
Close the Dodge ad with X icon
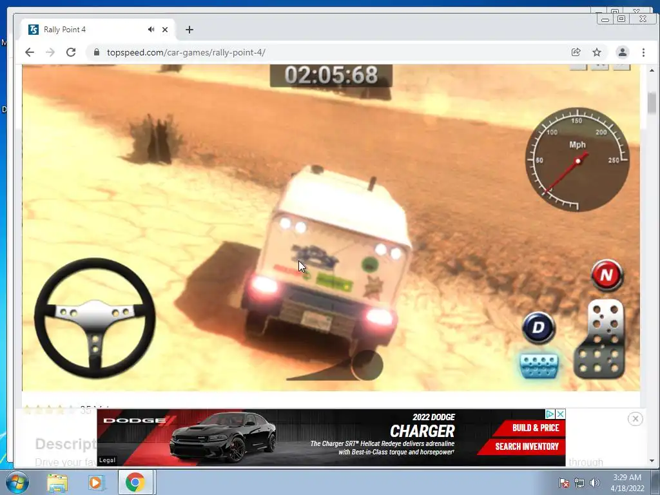pyautogui.click(x=561, y=414)
